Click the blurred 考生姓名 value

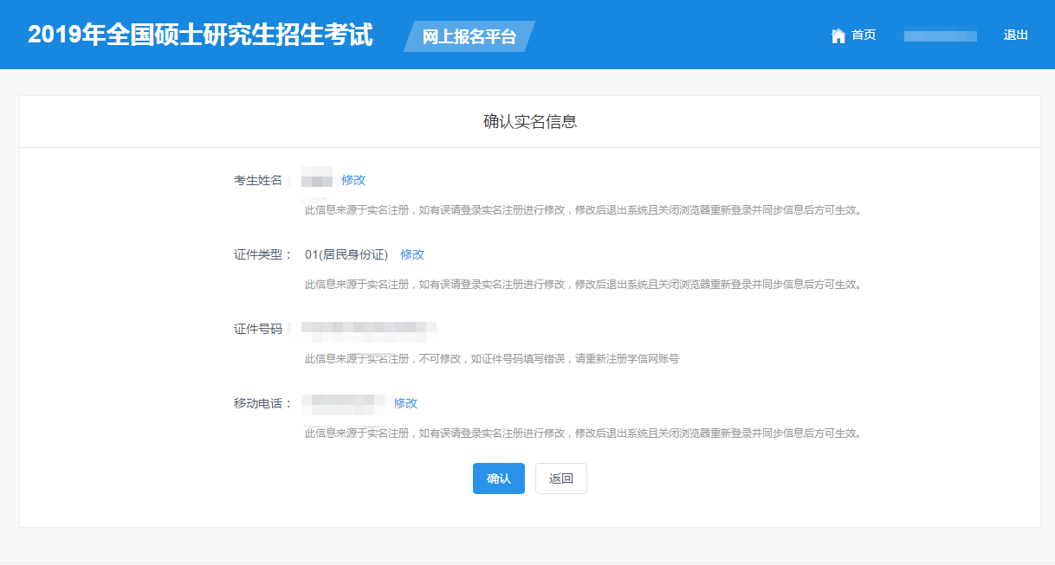(317, 180)
